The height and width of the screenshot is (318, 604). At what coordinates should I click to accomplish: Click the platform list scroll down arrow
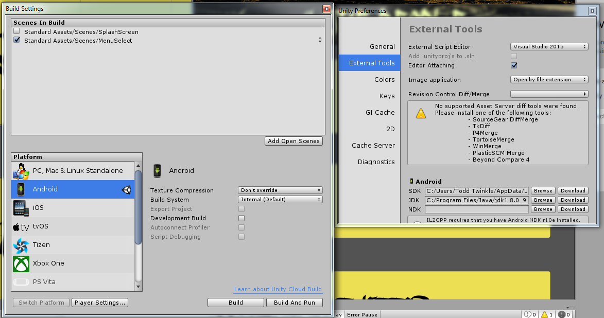pyautogui.click(x=139, y=287)
